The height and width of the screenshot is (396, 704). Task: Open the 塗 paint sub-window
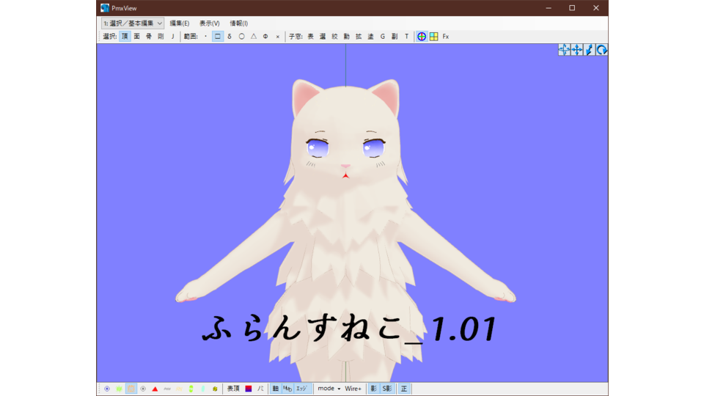pos(370,37)
